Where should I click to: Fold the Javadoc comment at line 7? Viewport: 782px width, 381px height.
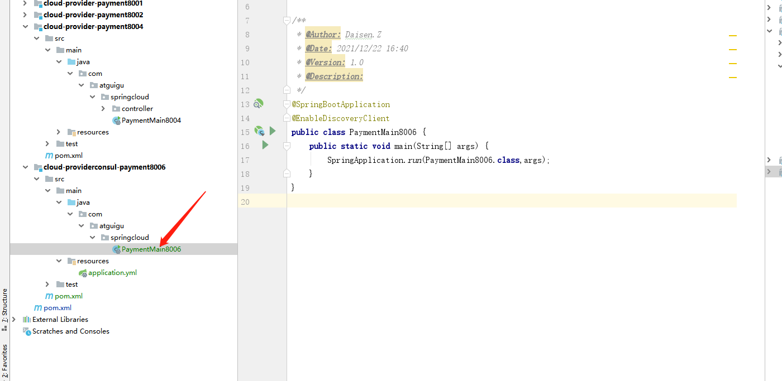287,21
